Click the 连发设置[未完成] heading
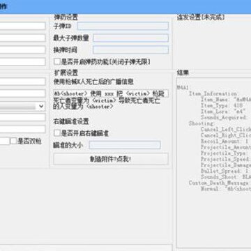This screenshot has height=251, width=251. [x=201, y=17]
